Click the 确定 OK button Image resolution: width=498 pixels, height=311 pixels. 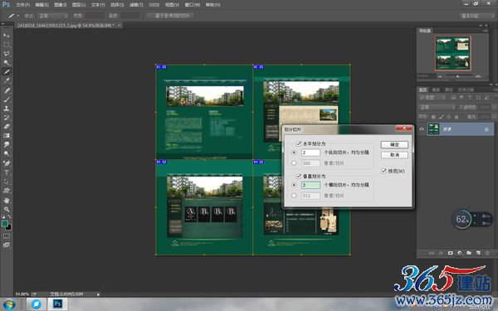click(394, 144)
